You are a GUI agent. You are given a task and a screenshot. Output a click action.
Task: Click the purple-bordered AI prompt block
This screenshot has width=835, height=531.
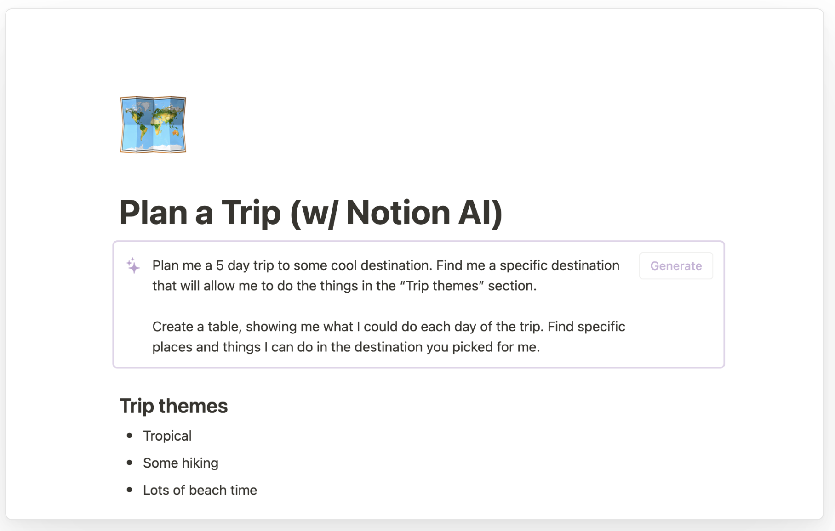[x=414, y=303]
